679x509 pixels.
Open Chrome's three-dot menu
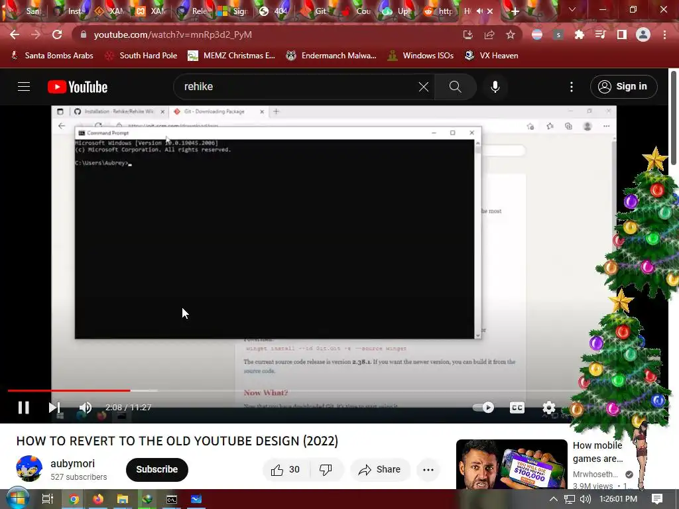(x=664, y=34)
